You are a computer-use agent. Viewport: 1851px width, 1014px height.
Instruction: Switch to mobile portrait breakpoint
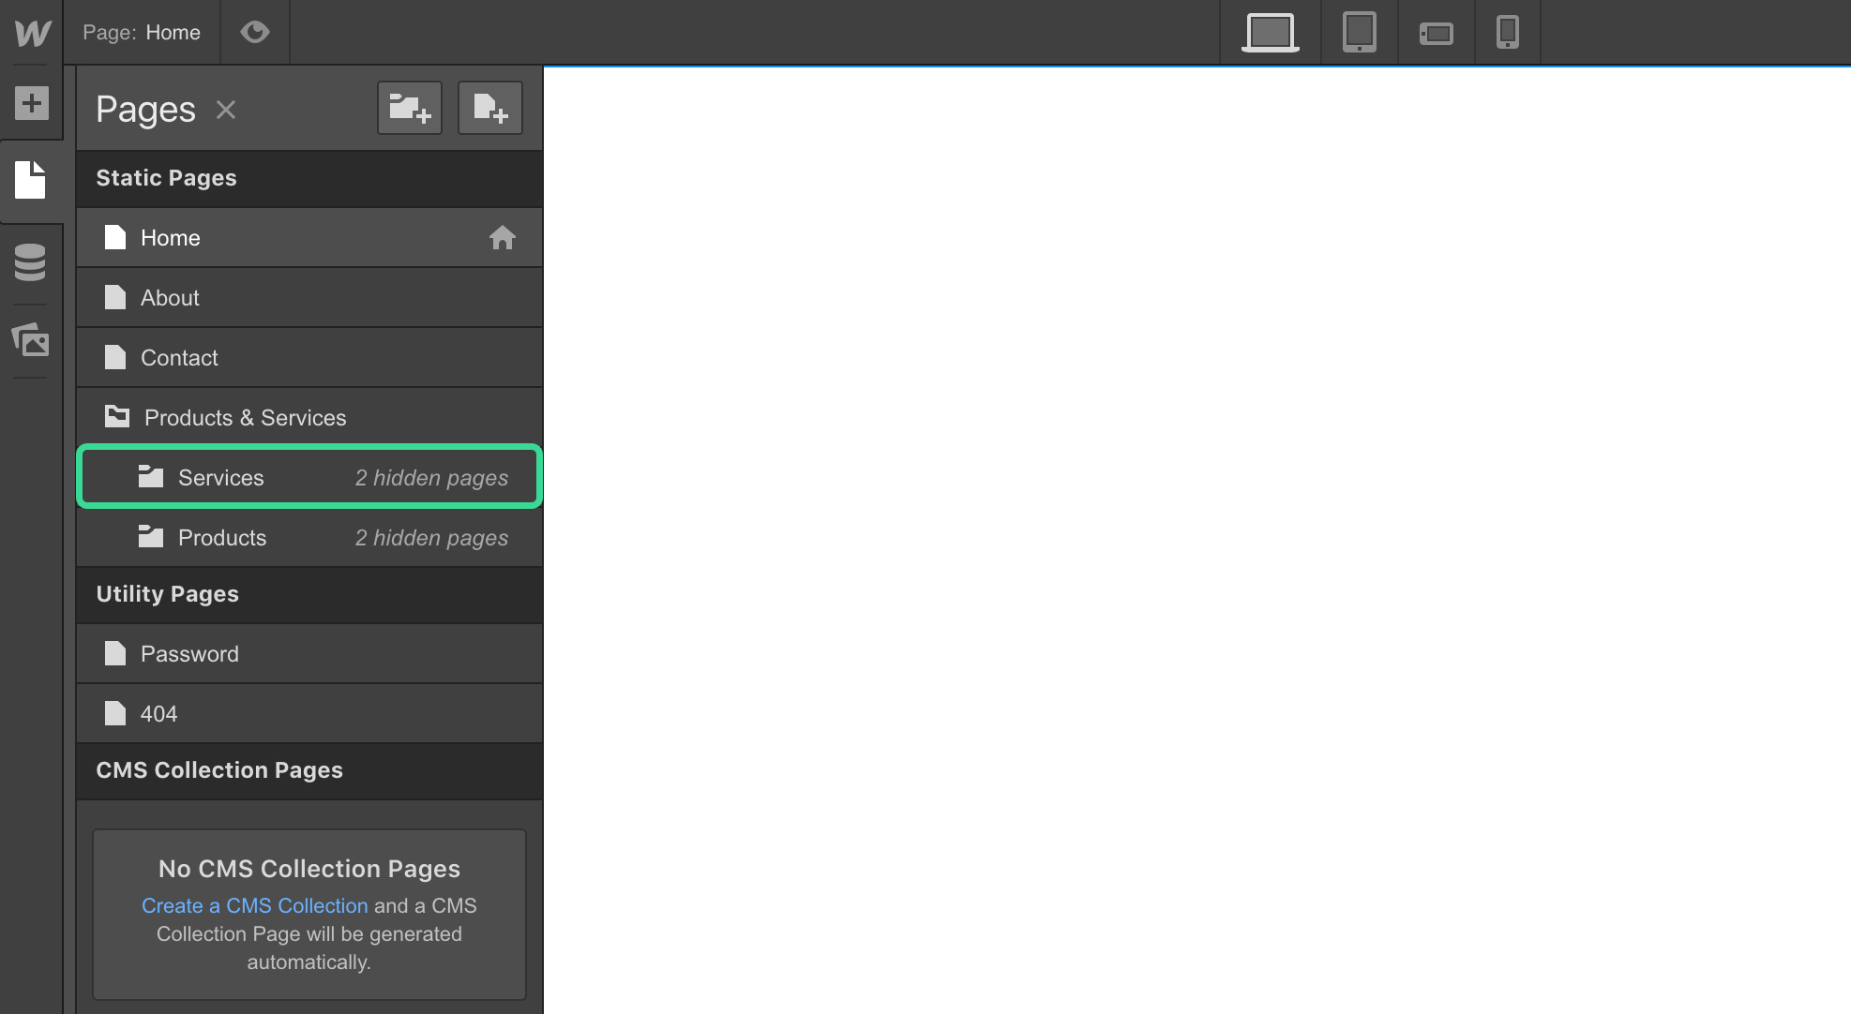(x=1508, y=32)
